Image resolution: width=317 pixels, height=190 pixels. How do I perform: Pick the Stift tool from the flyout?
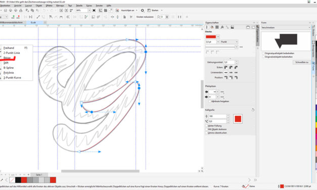click(6, 63)
